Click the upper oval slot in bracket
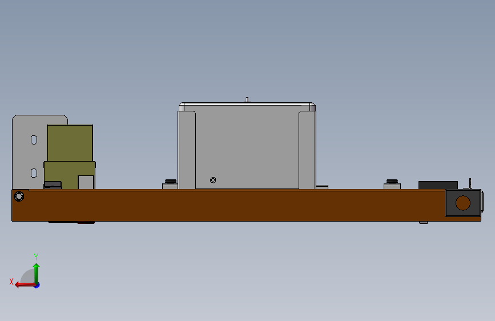The height and width of the screenshot is (321, 495). 34,140
